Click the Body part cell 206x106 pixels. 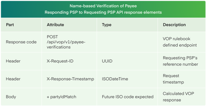pos(21,97)
